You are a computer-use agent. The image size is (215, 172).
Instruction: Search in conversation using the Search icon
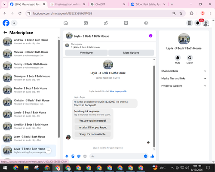tap(190, 58)
